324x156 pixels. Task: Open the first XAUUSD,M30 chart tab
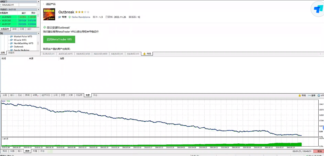point(83,54)
